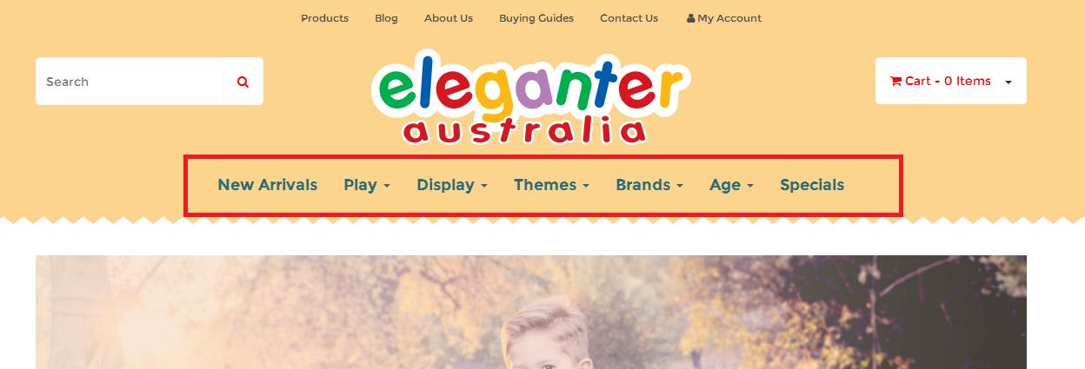Open Buying Guides link
This screenshot has height=369, width=1085.
(536, 18)
